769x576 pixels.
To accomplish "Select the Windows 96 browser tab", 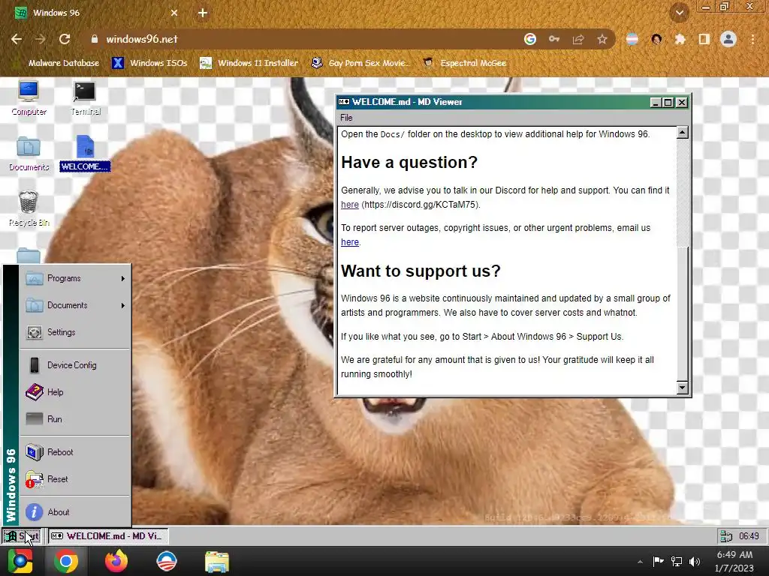I will pos(97,13).
